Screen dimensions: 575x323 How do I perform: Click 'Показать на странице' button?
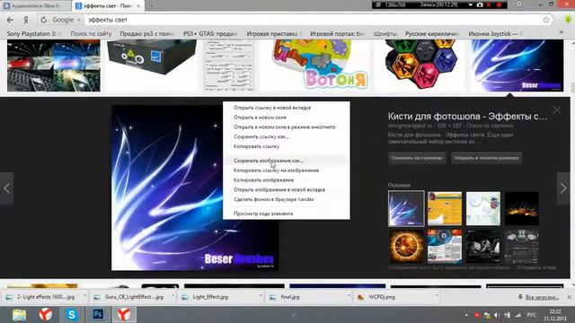(417, 158)
